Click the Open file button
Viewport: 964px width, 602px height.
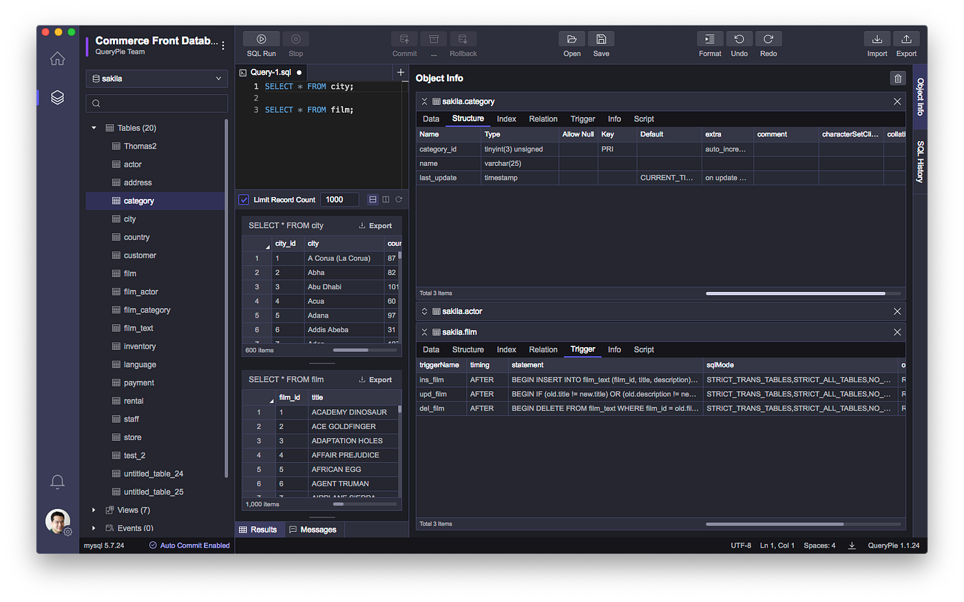click(572, 39)
